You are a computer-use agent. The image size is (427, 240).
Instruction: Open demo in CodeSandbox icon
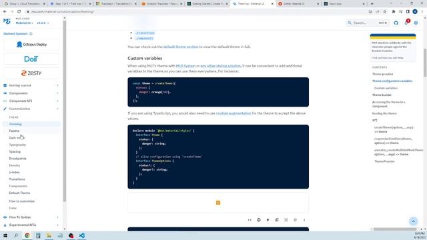tap(259, 220)
